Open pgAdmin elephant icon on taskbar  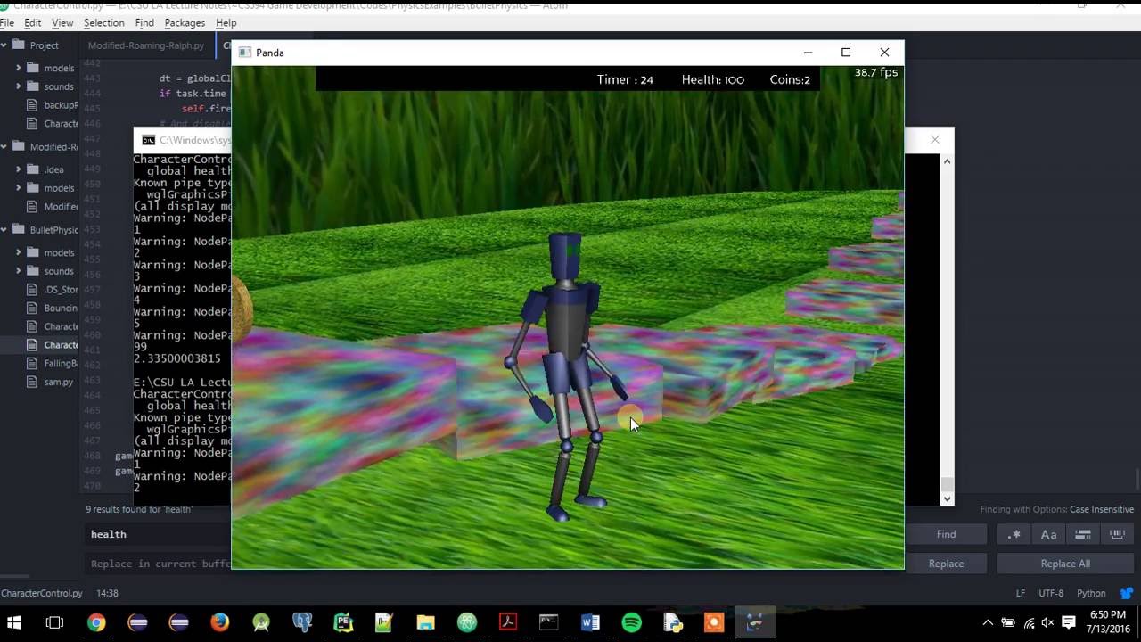coord(302,622)
